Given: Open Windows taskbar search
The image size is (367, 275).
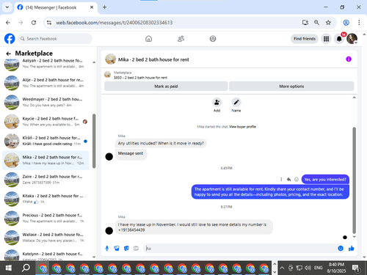Looking at the screenshot, I should pyautogui.click(x=26, y=268).
